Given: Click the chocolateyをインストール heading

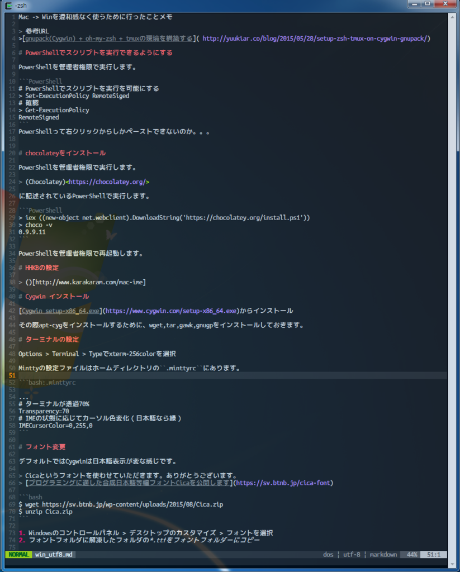Looking at the screenshot, I should point(62,153).
